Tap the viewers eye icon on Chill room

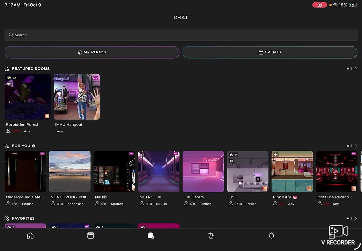[231, 155]
